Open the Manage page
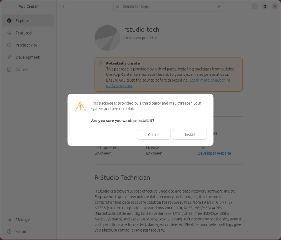This screenshot has height=240, width=281. pos(28,220)
